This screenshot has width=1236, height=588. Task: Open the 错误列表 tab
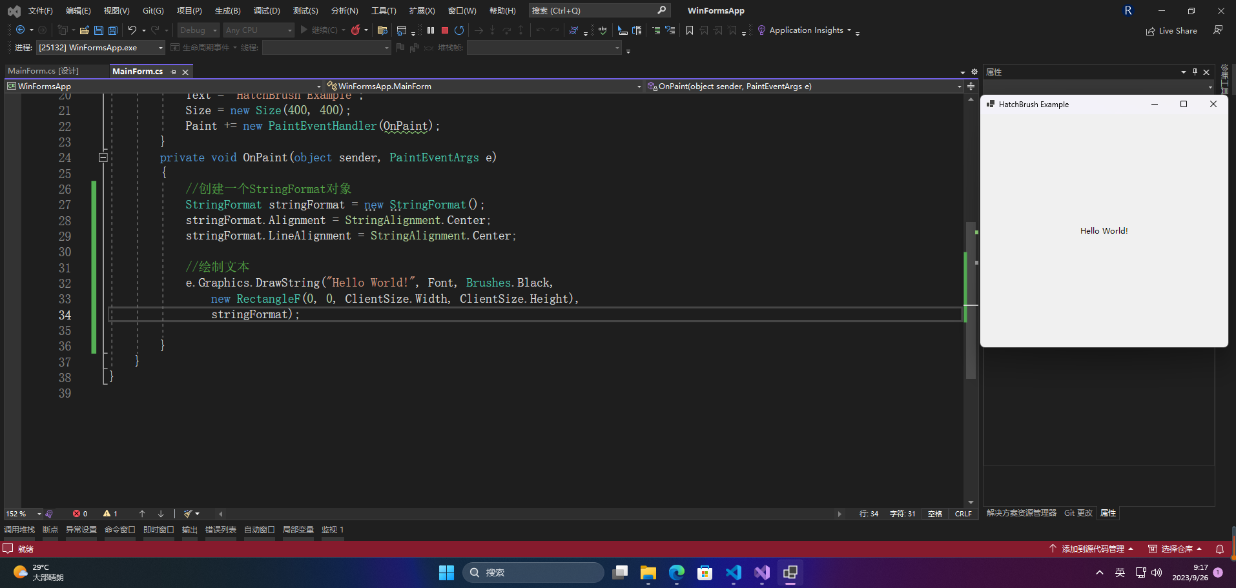click(221, 530)
